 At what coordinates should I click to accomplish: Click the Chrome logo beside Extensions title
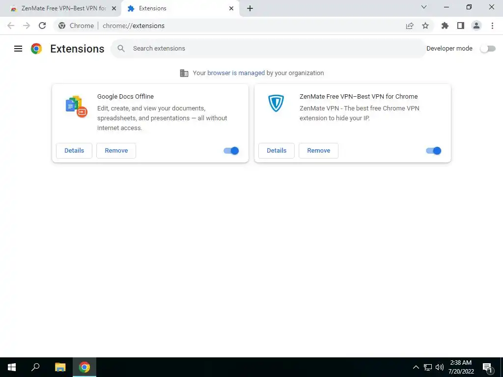point(36,49)
